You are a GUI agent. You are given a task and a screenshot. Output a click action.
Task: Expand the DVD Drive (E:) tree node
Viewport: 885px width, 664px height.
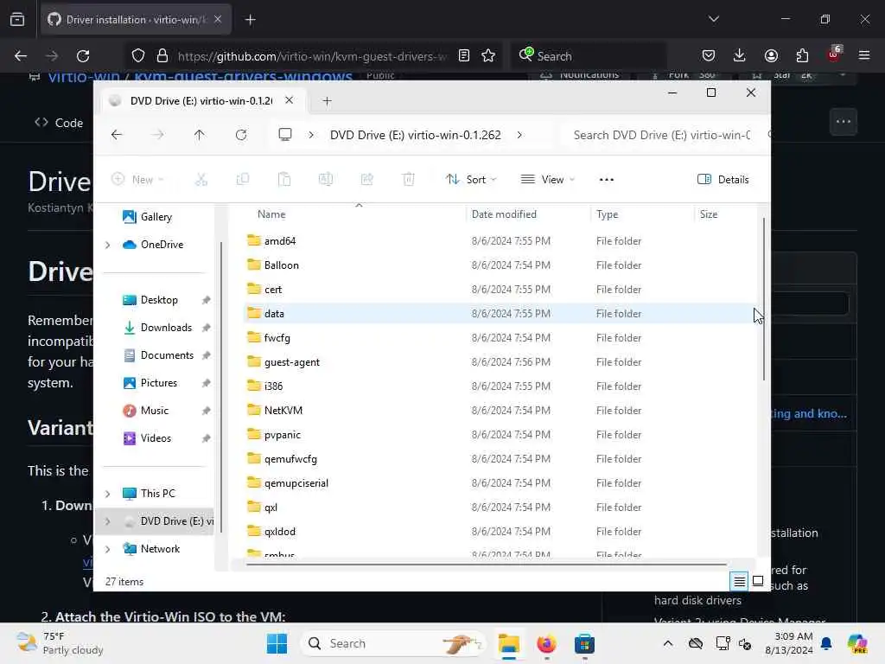click(x=108, y=521)
